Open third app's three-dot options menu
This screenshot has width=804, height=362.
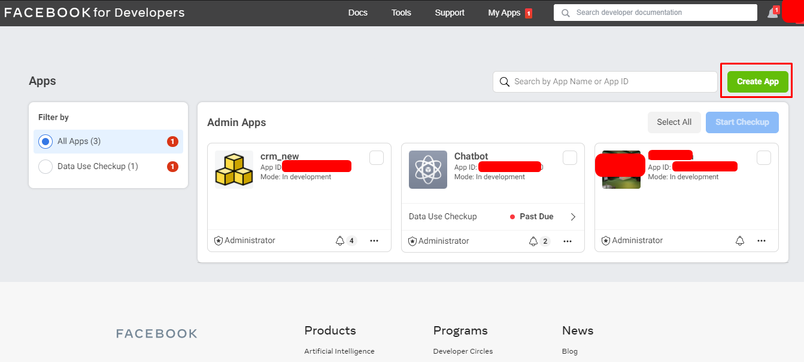pos(761,241)
